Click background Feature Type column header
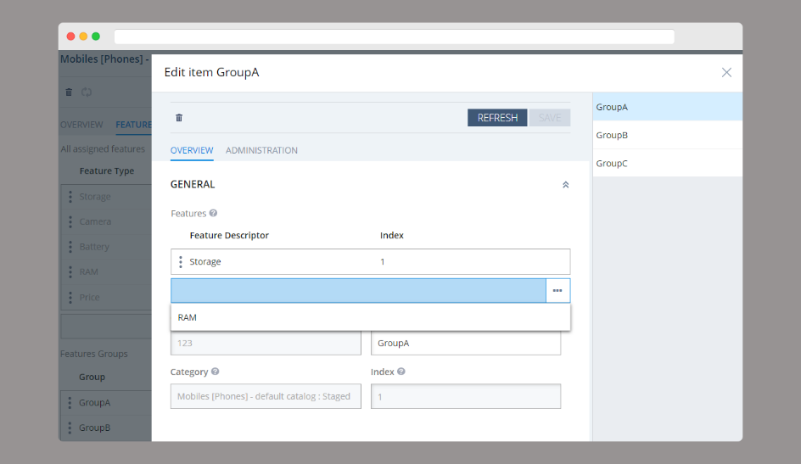Viewport: 801px width, 464px height. pos(107,171)
